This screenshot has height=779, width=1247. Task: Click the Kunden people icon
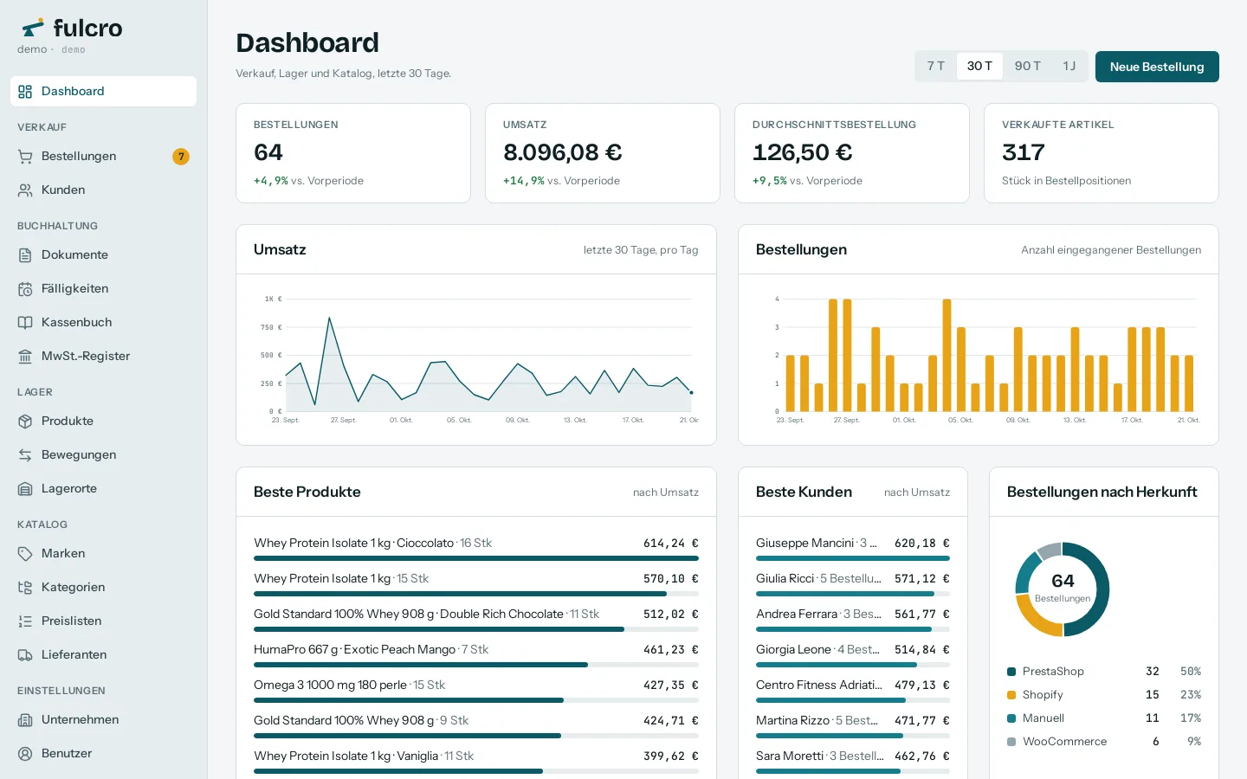point(25,190)
